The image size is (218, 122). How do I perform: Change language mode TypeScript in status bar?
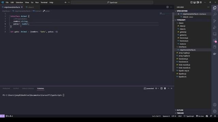coord(190,116)
